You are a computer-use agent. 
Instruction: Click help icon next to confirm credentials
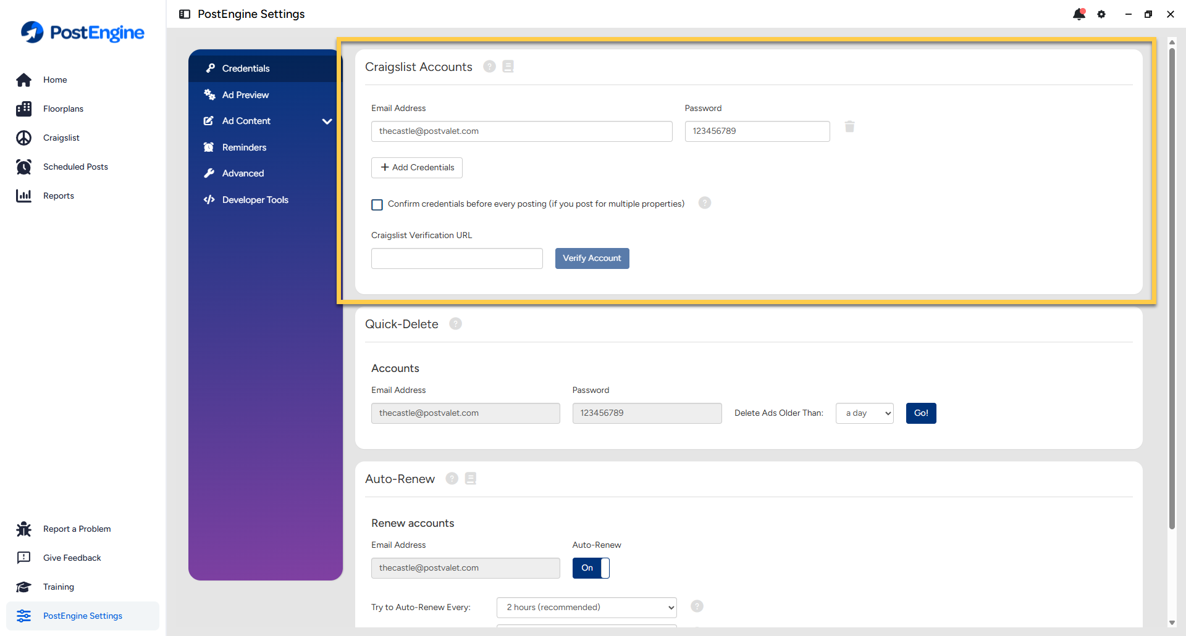point(705,203)
